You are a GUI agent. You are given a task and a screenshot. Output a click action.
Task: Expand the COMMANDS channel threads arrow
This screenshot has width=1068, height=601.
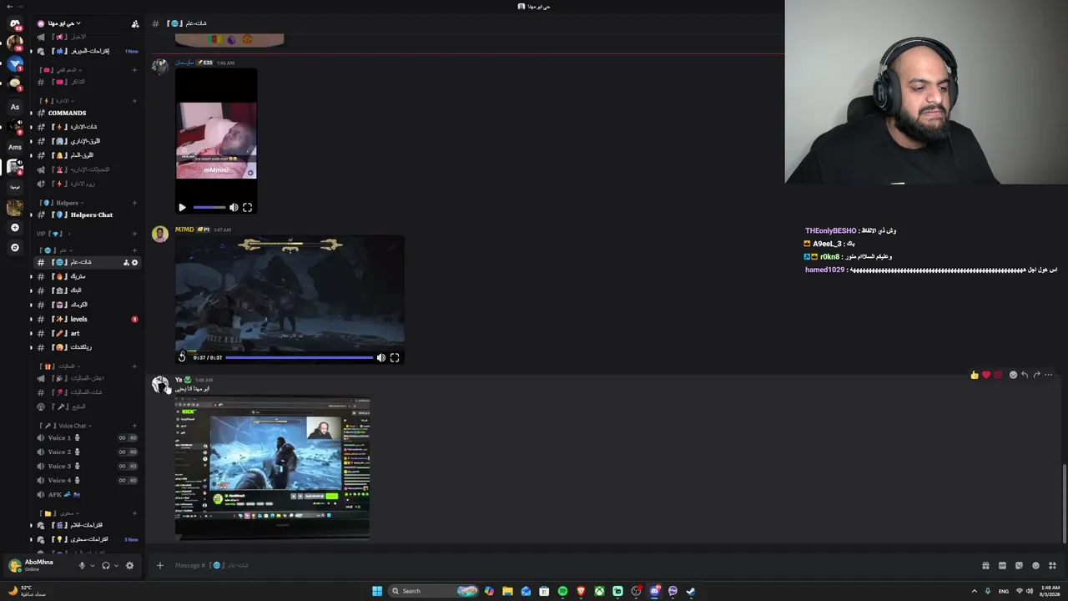click(31, 113)
